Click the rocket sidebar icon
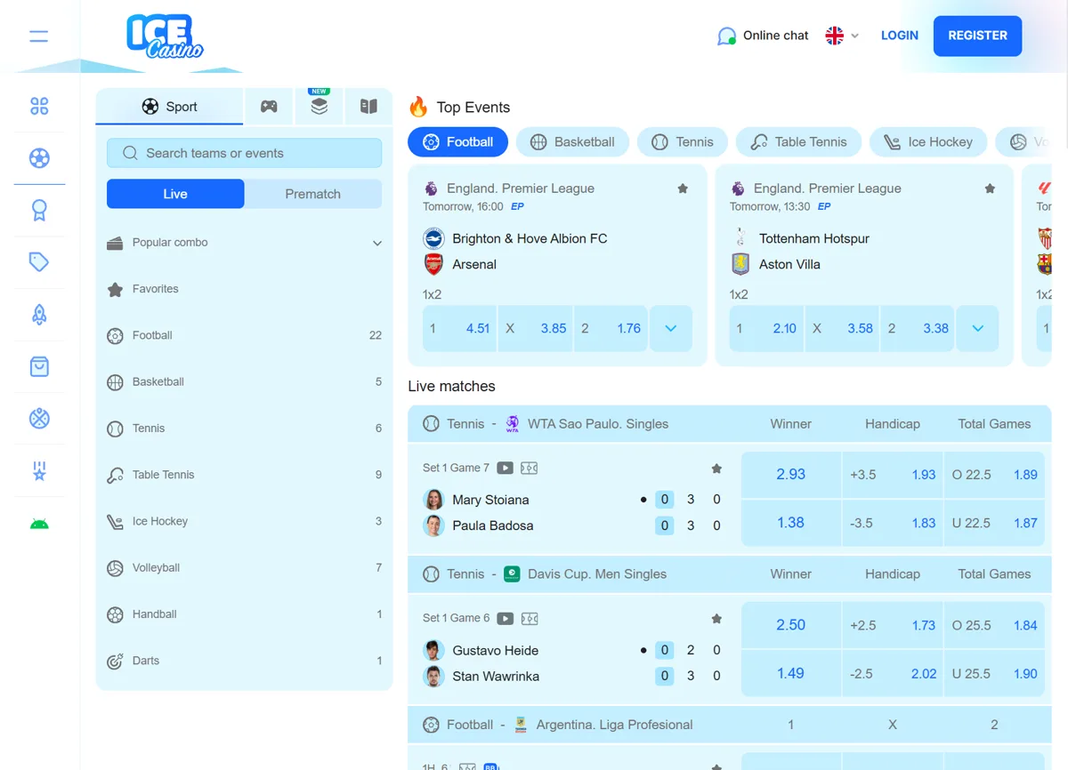 pos(39,314)
